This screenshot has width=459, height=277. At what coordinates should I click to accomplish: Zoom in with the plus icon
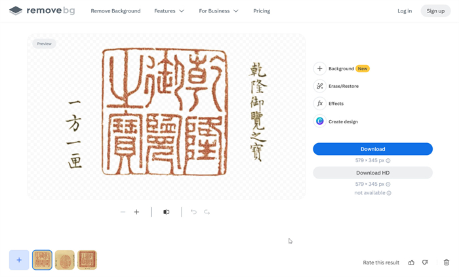click(x=136, y=212)
